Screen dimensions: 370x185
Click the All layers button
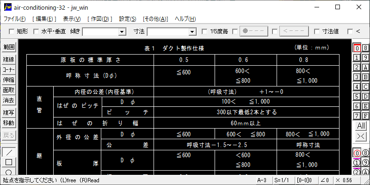(361, 126)
